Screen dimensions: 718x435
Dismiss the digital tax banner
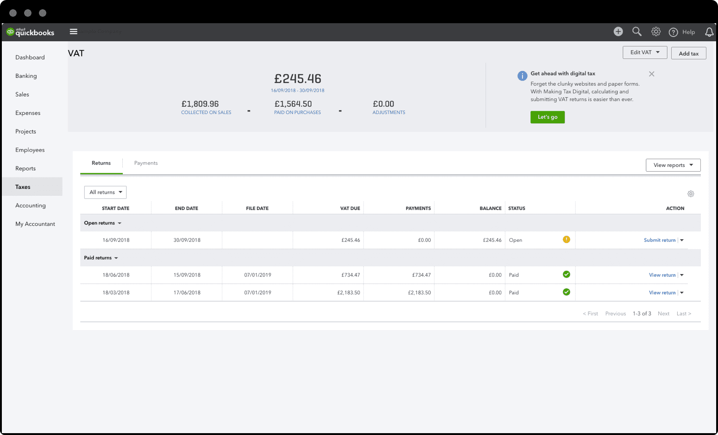[x=651, y=74]
